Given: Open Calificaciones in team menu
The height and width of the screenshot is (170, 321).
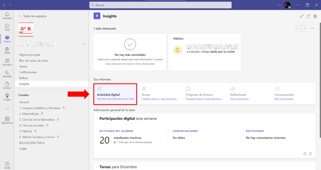Looking at the screenshot, I should point(28,72).
